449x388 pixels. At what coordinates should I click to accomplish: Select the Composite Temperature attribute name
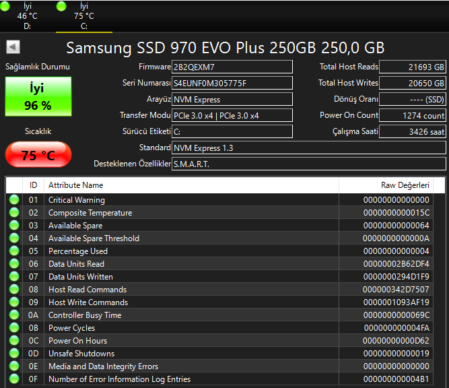point(90,213)
